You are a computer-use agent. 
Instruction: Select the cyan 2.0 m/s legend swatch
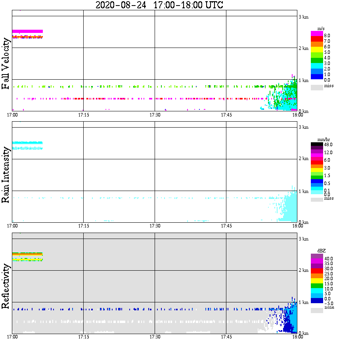pos(317,66)
